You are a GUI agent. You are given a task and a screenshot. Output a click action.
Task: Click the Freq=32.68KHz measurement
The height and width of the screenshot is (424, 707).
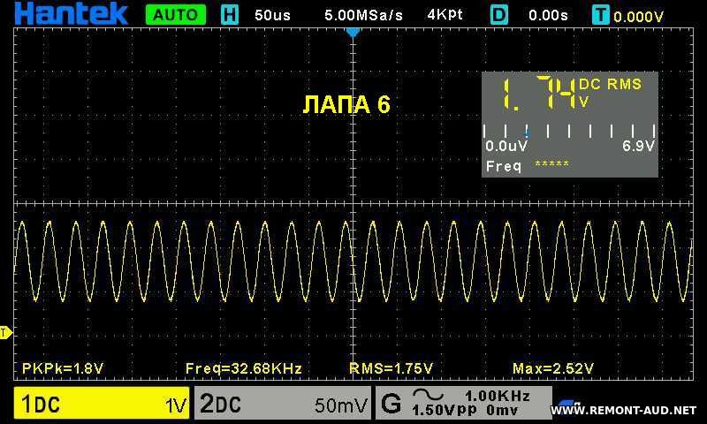[x=244, y=368]
